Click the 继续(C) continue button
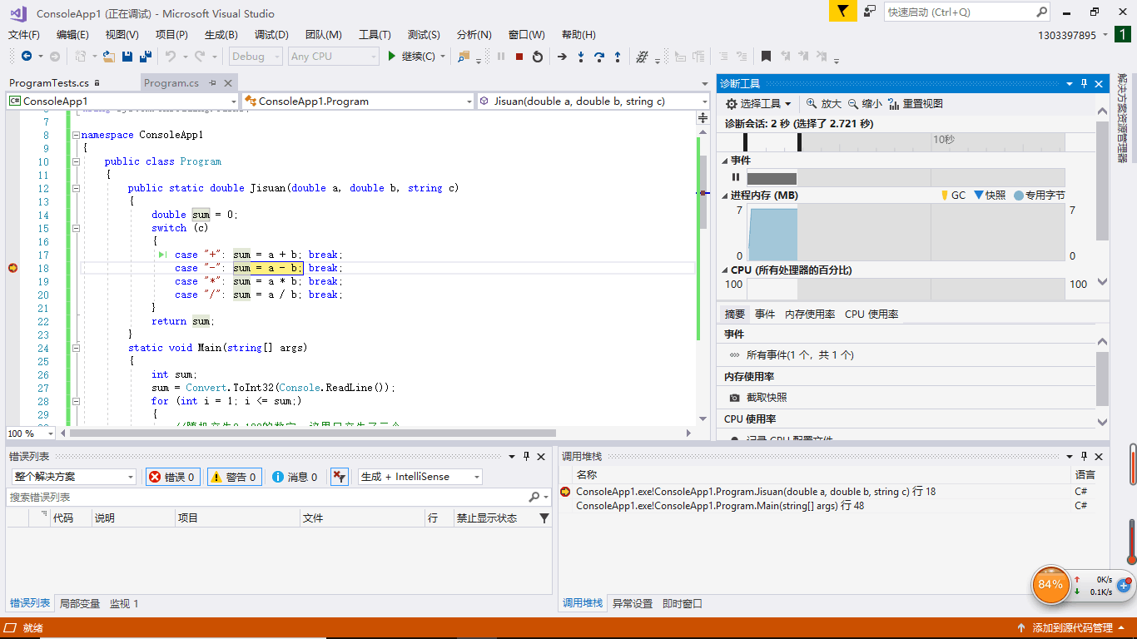This screenshot has width=1137, height=639. pyautogui.click(x=411, y=57)
